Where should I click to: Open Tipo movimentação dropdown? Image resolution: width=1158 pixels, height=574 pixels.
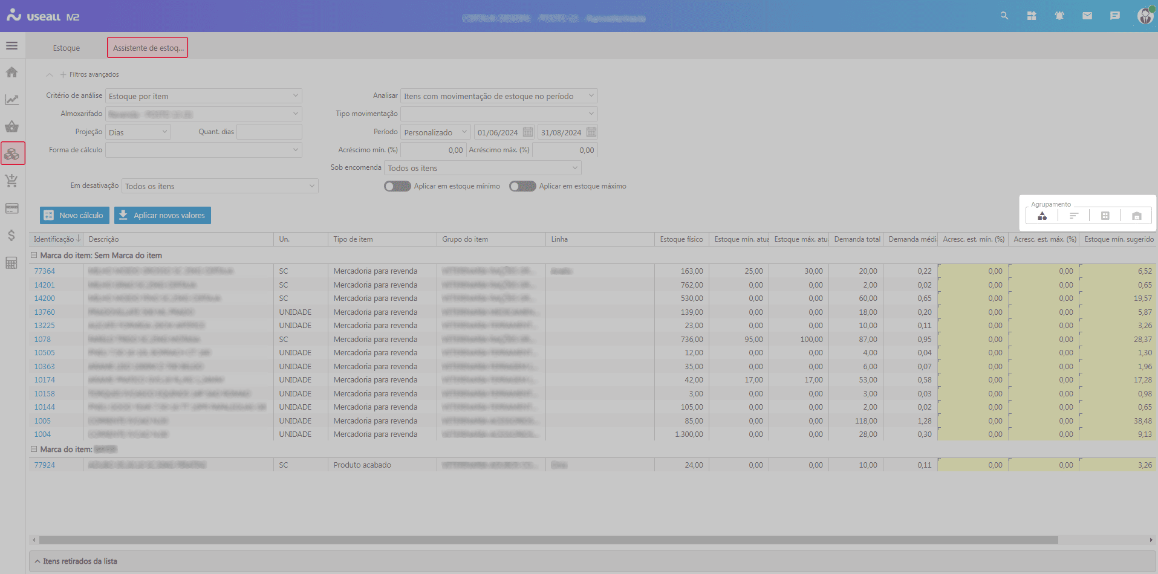pos(499,114)
